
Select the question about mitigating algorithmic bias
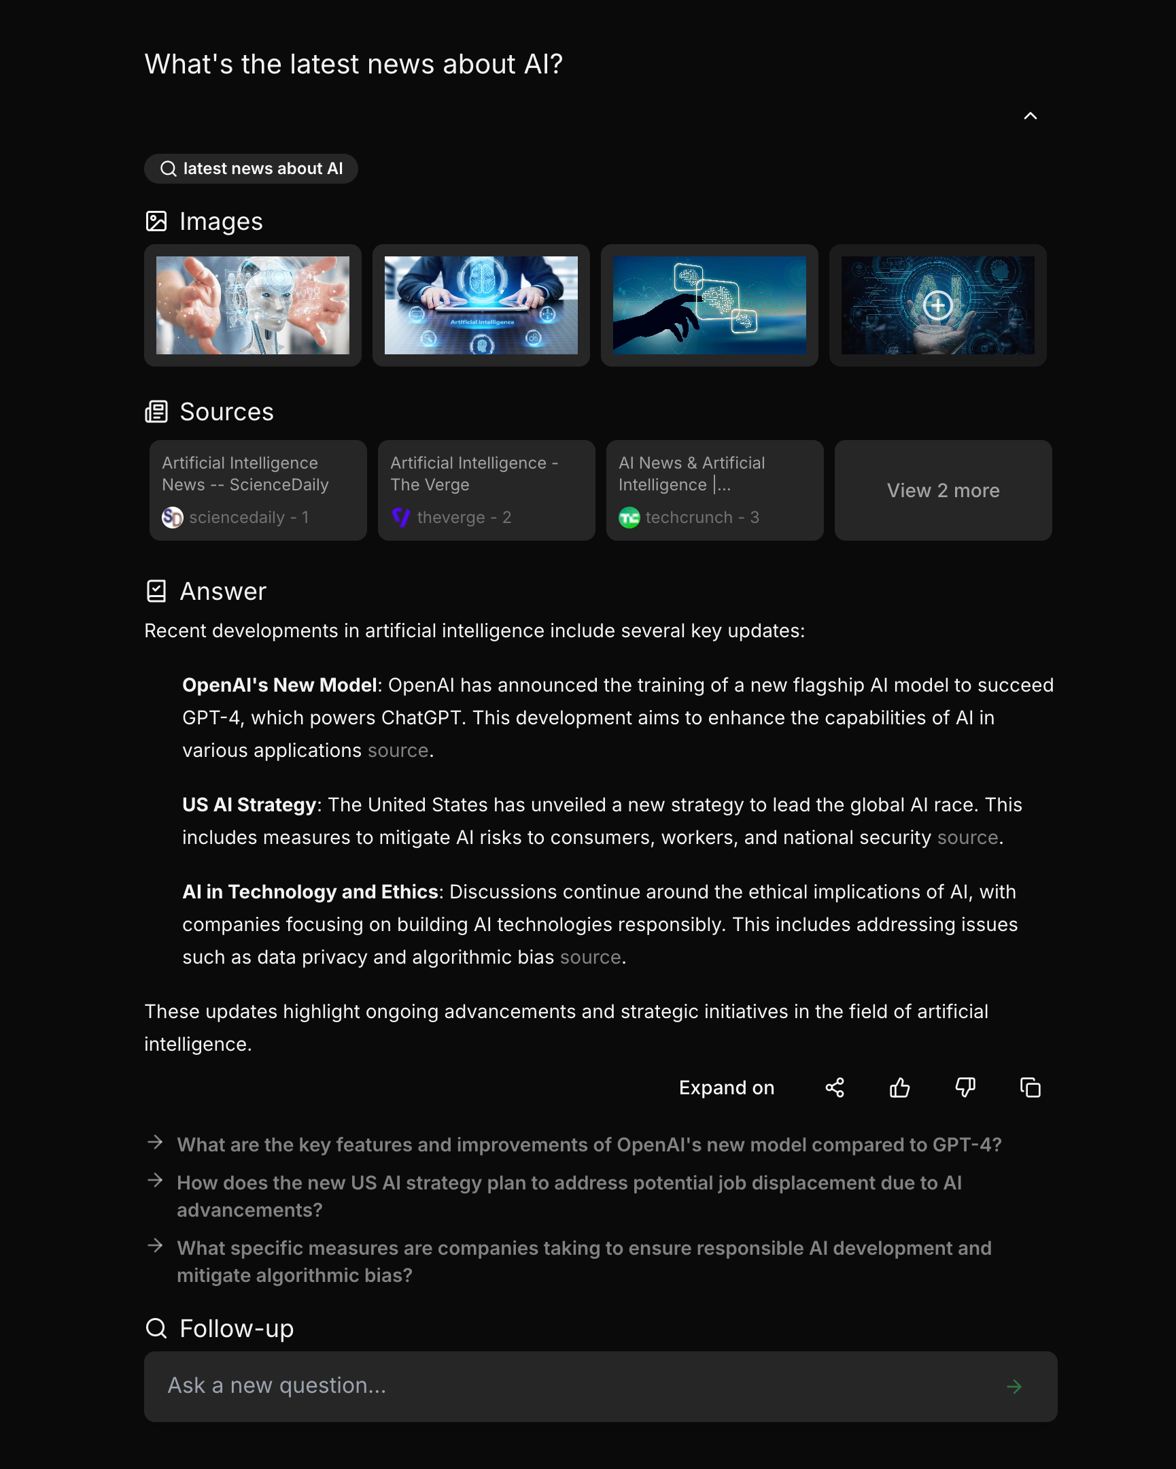[x=584, y=1262]
